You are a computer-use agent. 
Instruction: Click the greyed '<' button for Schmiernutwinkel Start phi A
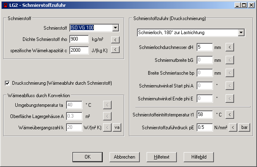coord(230,86)
